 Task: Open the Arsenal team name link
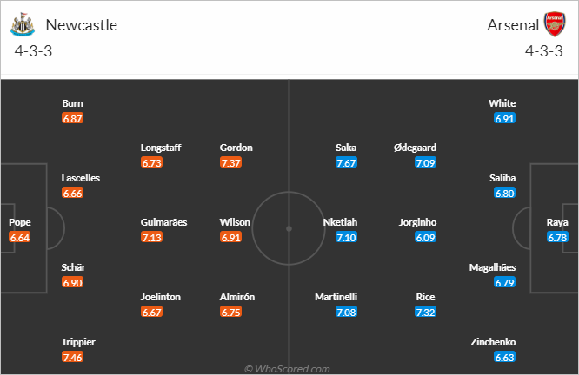point(513,25)
